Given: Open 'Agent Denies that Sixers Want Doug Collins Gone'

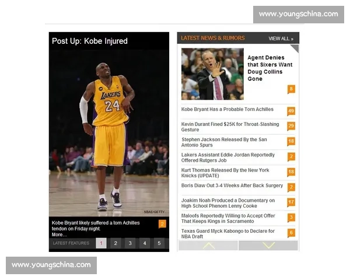Looking at the screenshot, I should (x=269, y=68).
